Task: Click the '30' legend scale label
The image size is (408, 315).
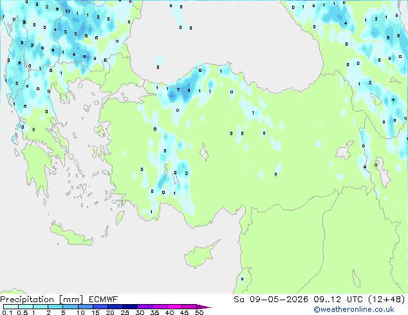Action: coord(140,312)
